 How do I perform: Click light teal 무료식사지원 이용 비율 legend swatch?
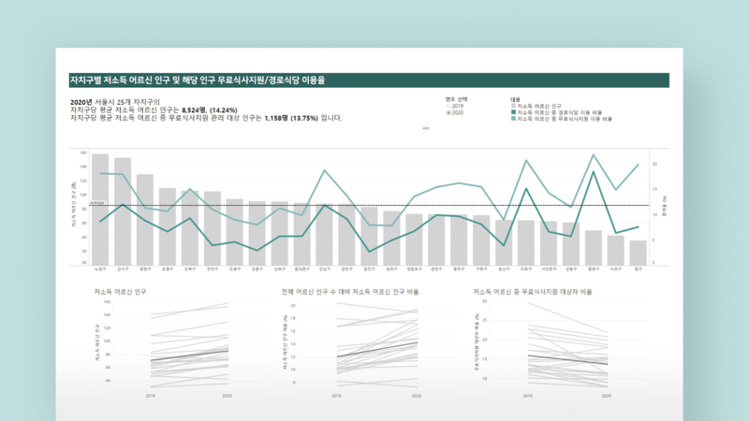point(512,120)
